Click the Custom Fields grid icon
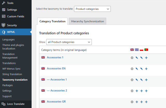Viewport: 166px width, 108px height. (4, 16)
